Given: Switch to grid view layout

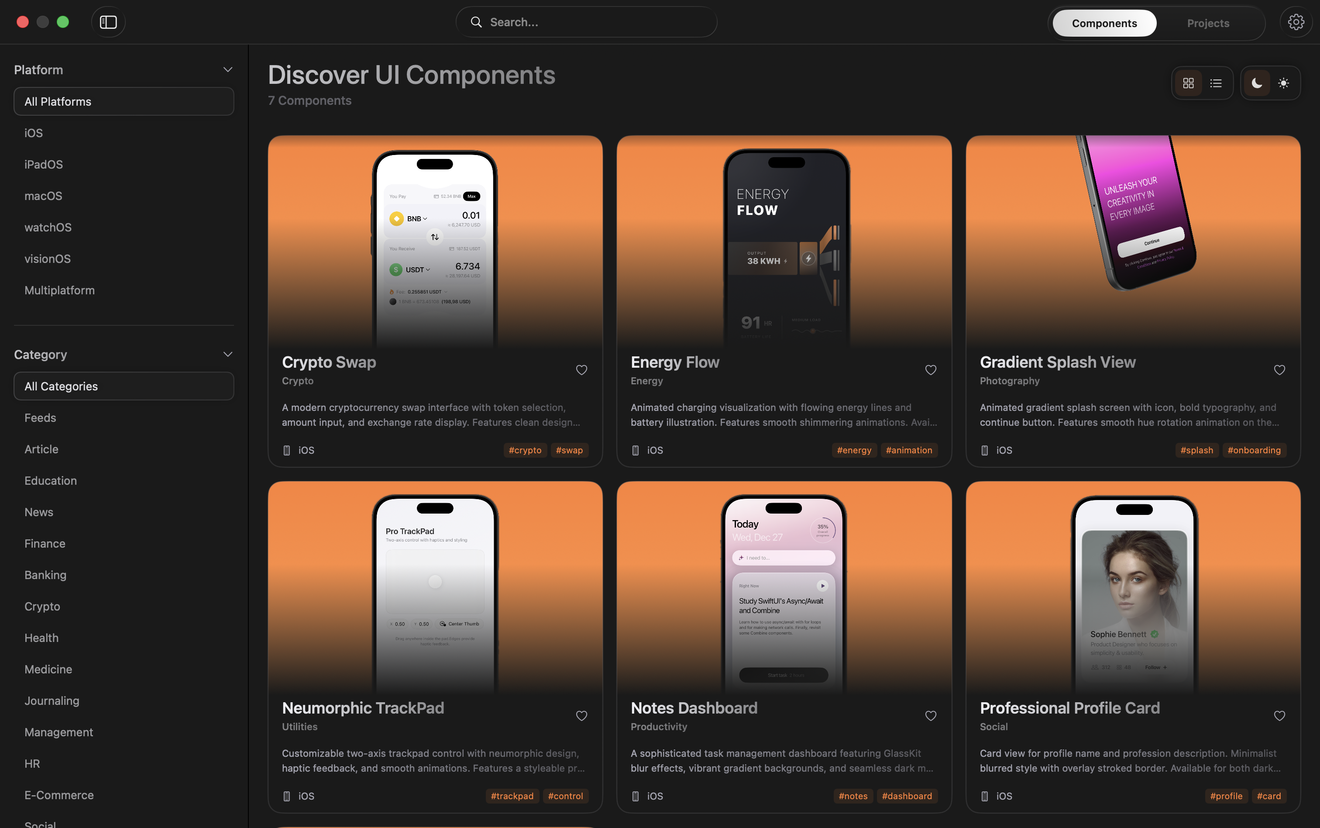Looking at the screenshot, I should 1189,83.
